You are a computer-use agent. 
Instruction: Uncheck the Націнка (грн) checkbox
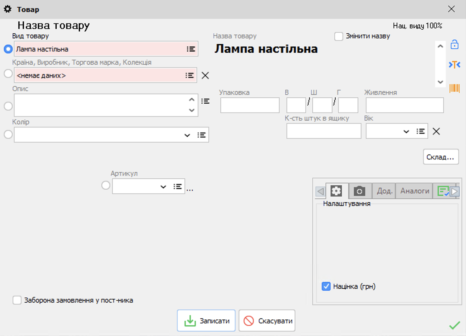tap(326, 286)
